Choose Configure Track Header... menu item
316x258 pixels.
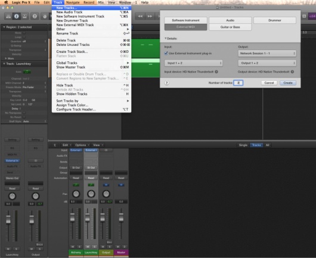(x=91, y=110)
